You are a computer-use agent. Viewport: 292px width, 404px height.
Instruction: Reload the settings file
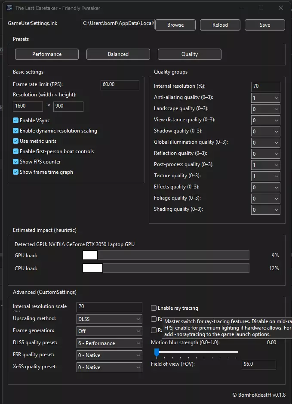tap(220, 25)
